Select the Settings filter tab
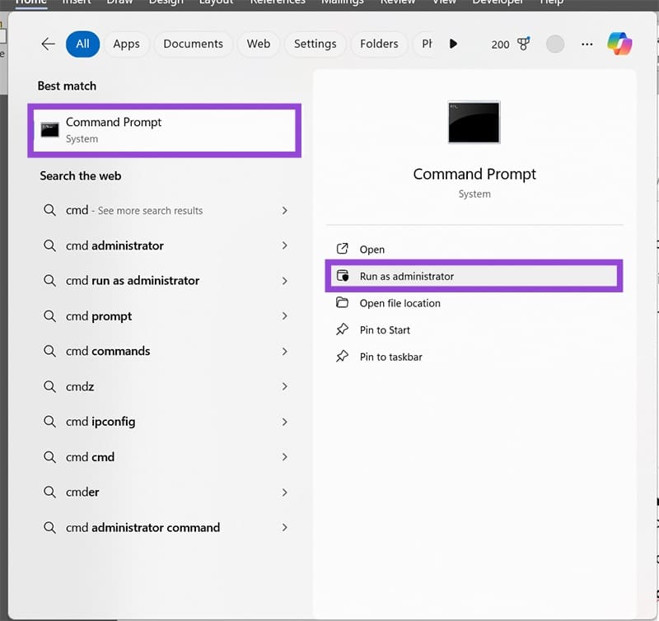 (315, 44)
